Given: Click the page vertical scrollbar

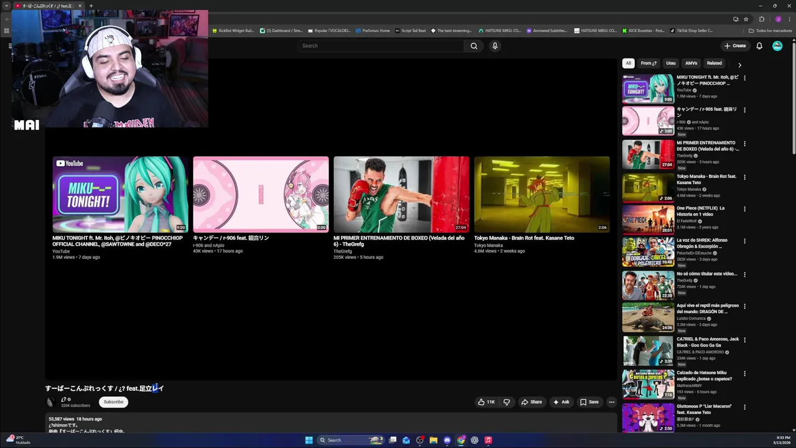Looking at the screenshot, I should [x=793, y=100].
